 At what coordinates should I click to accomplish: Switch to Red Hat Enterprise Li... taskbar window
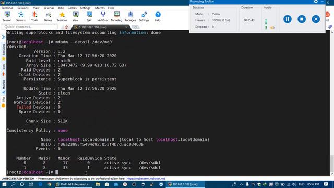click(73, 184)
